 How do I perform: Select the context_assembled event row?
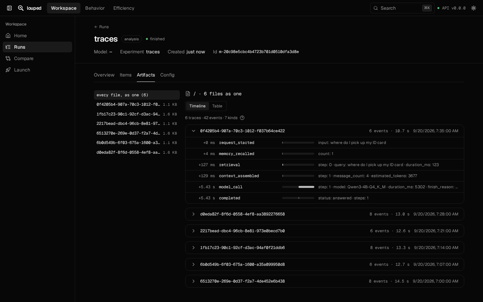(x=325, y=176)
